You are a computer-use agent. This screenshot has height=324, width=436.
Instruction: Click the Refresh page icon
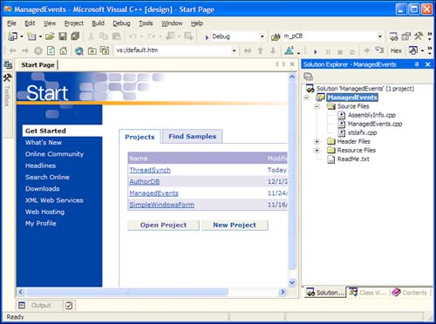51,51
